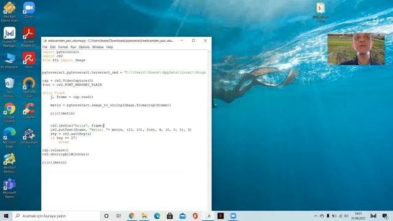Open the Run menu
The width and height of the screenshot is (393, 221).
[x=73, y=47]
